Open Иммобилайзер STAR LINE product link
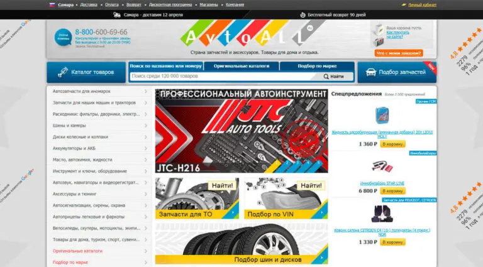 pos(382,183)
